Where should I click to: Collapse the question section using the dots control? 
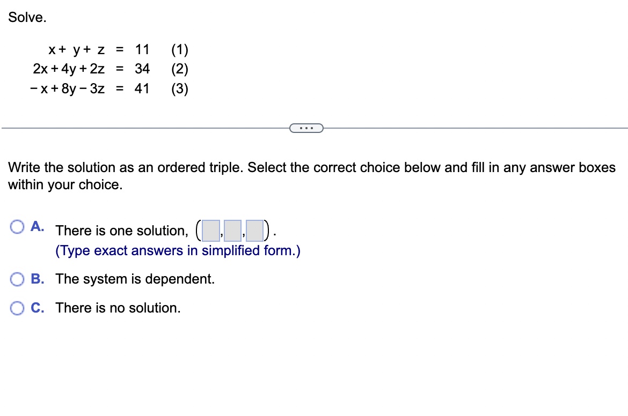pos(306,128)
